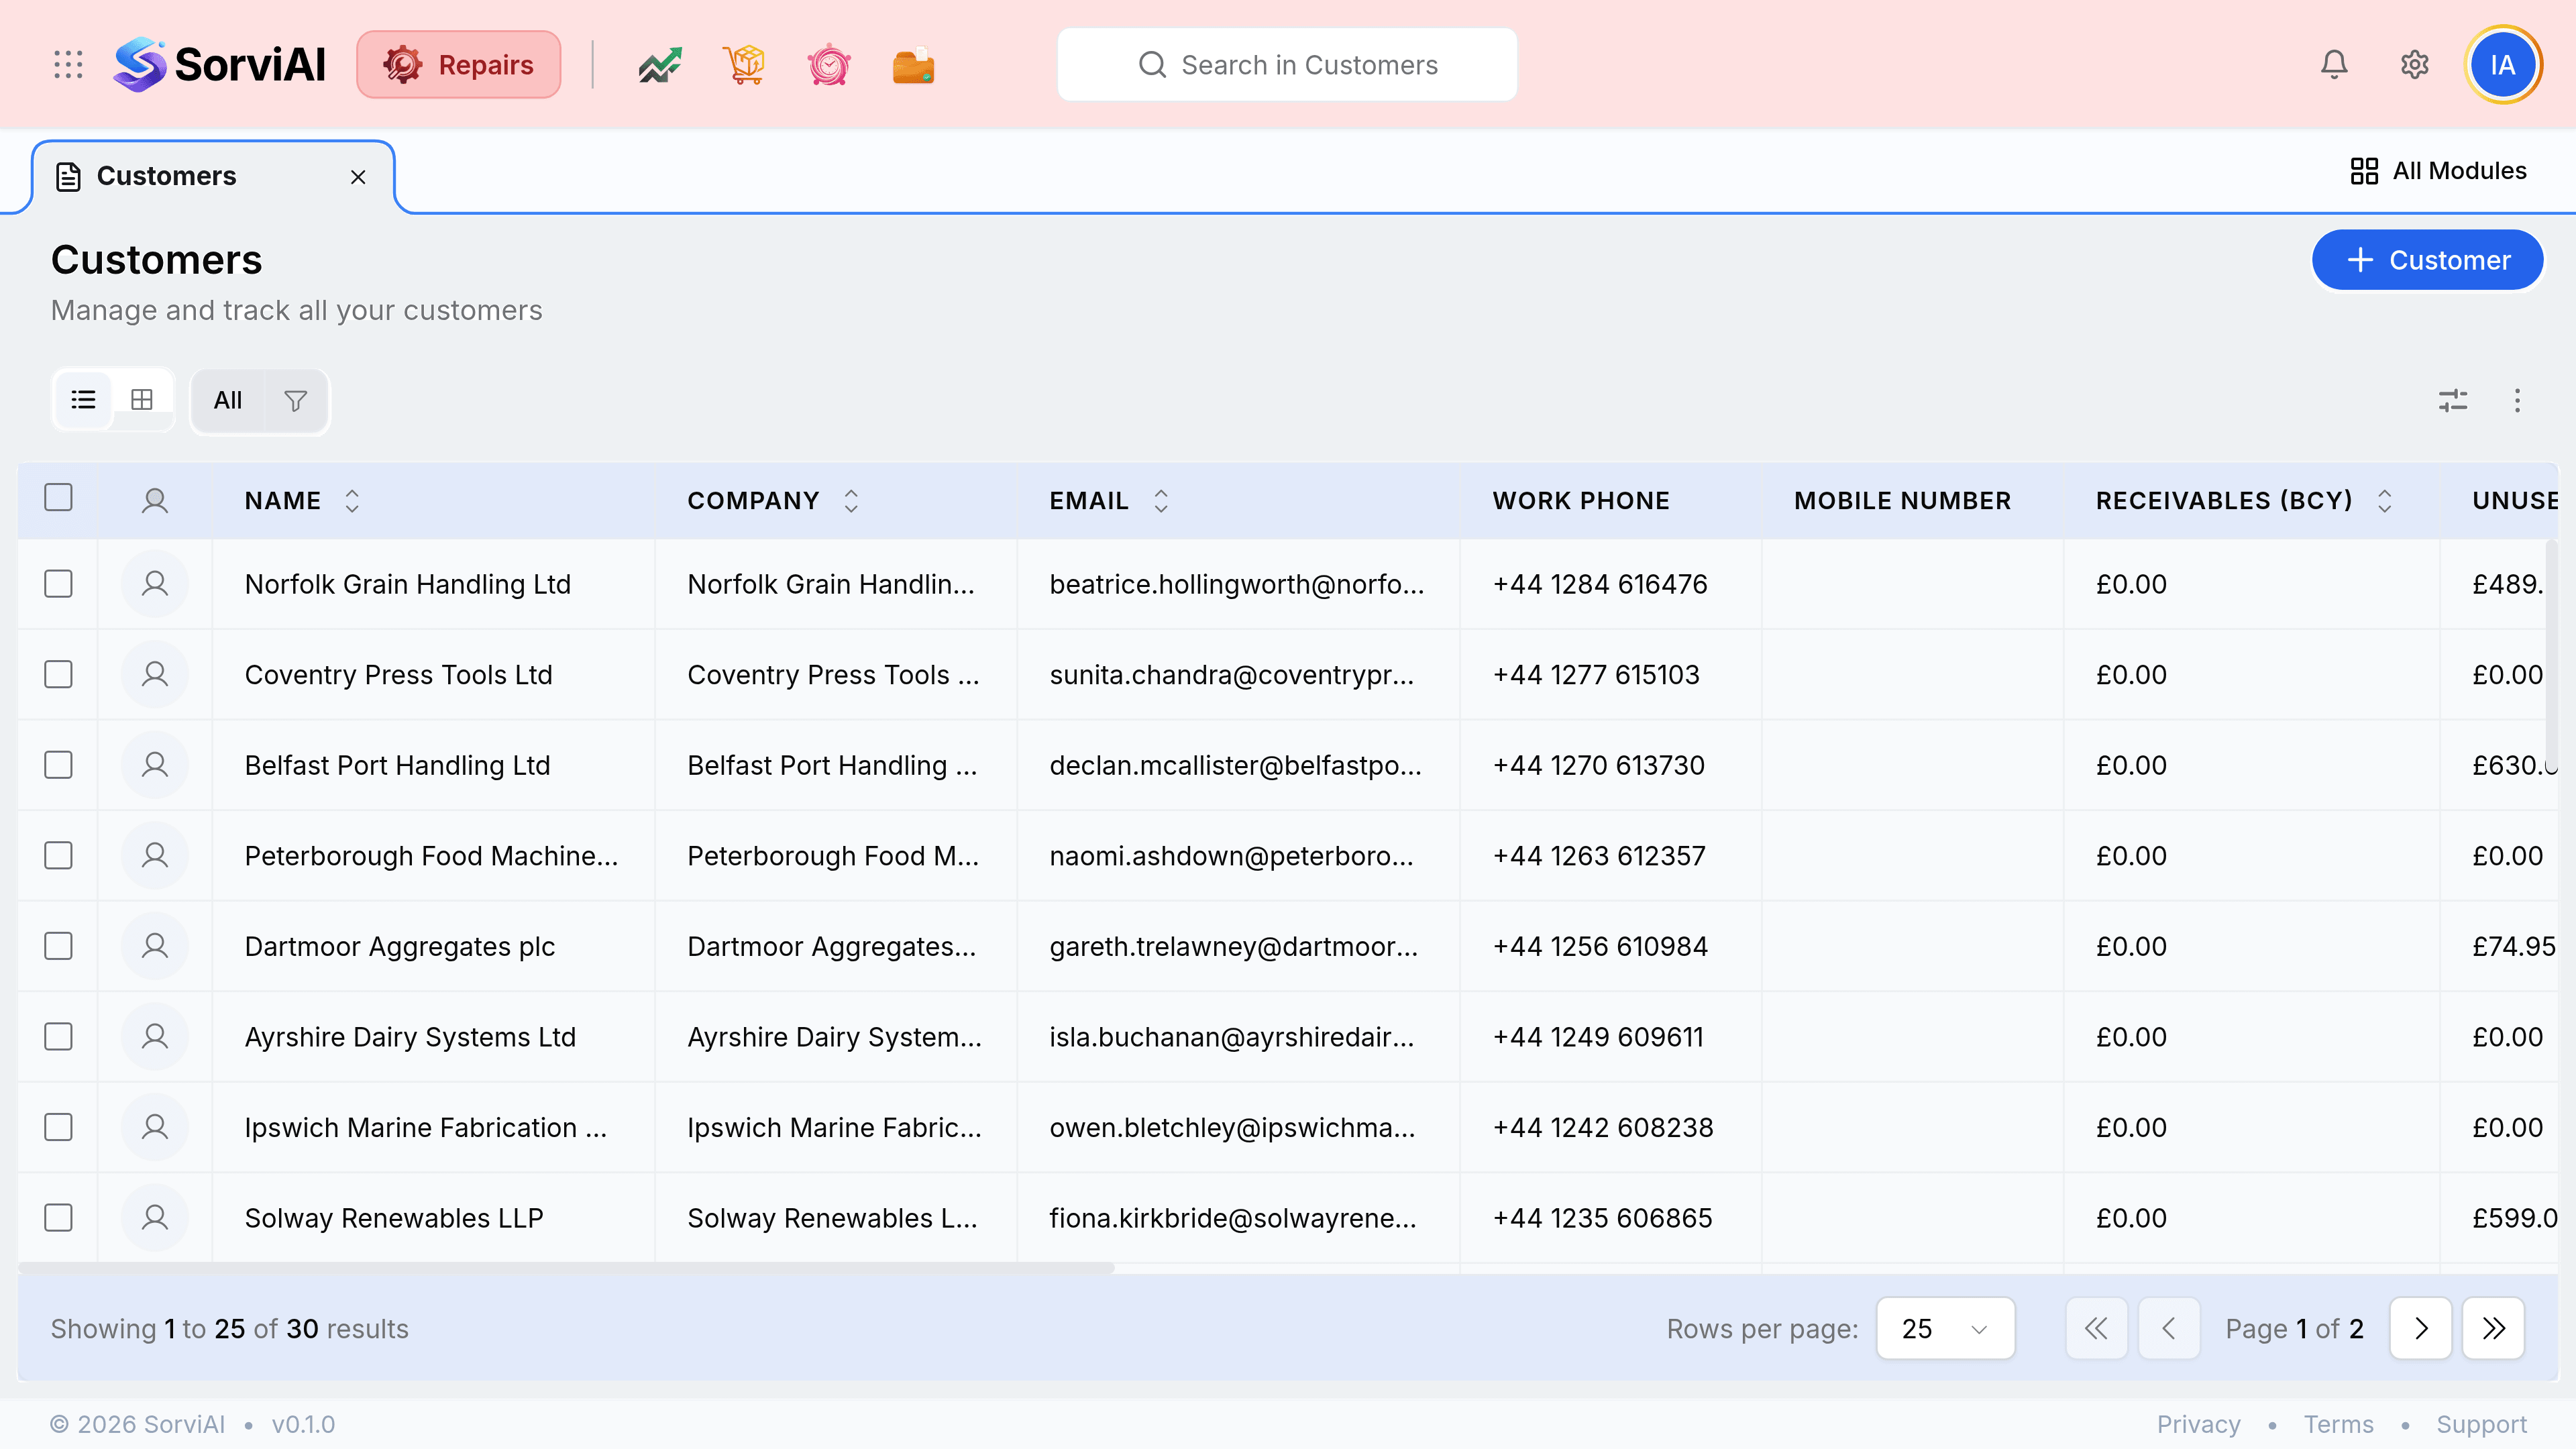Click Mobile Number column header

tap(1902, 501)
